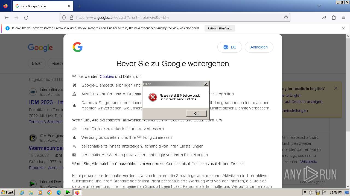Close the 'idm - Google Suche' tab
The height and width of the screenshot is (196, 350).
pos(69,6)
